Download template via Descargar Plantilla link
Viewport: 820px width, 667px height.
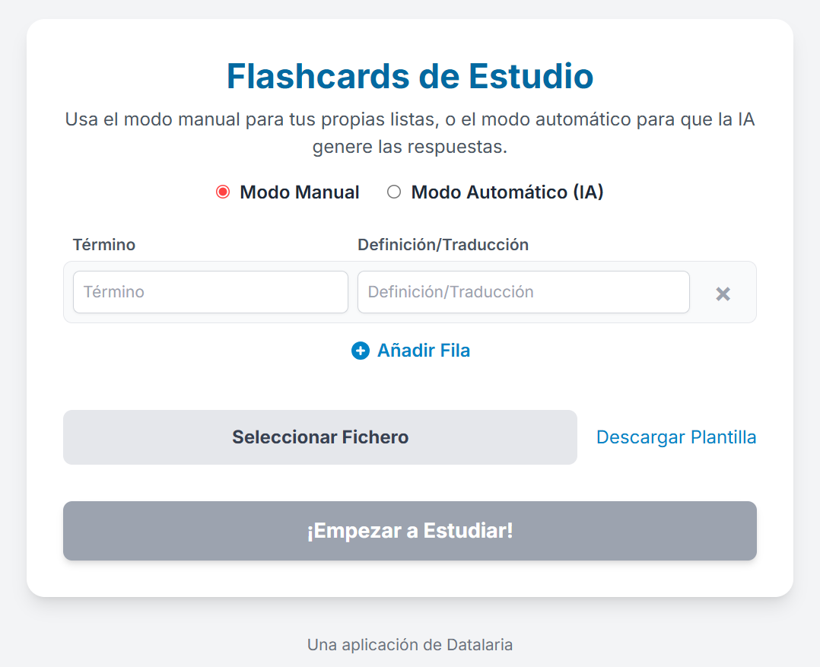click(x=675, y=437)
